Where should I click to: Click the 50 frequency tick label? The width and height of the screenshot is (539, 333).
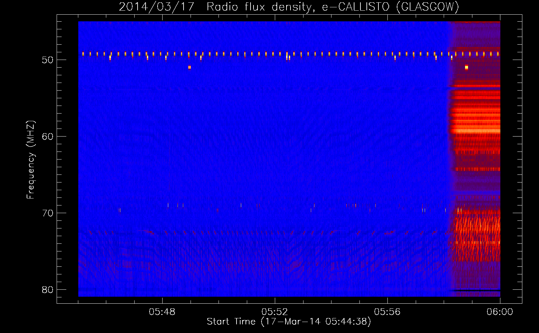(48, 60)
